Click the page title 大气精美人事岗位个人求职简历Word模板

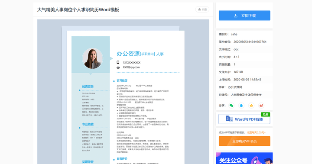(78, 10)
